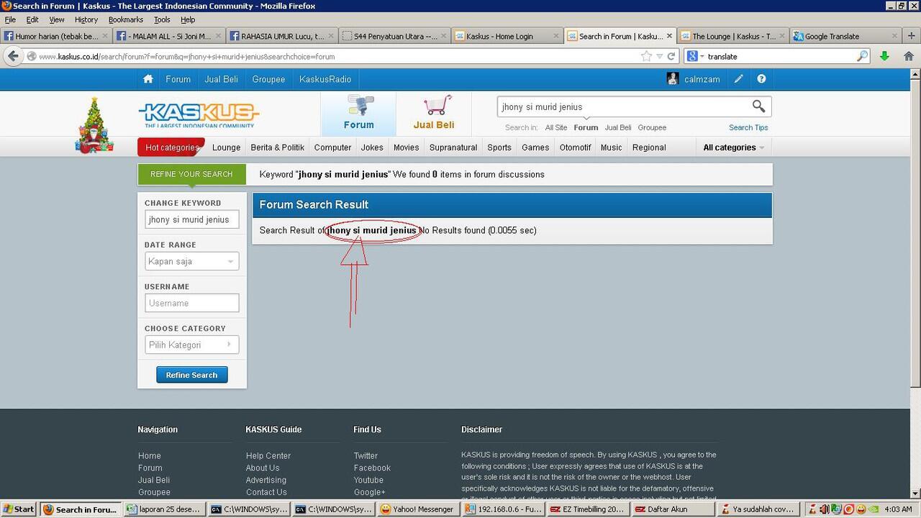Open the View menu

[56, 19]
